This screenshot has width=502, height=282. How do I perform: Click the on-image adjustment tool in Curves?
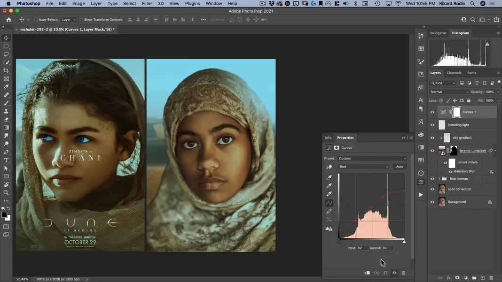click(329, 167)
